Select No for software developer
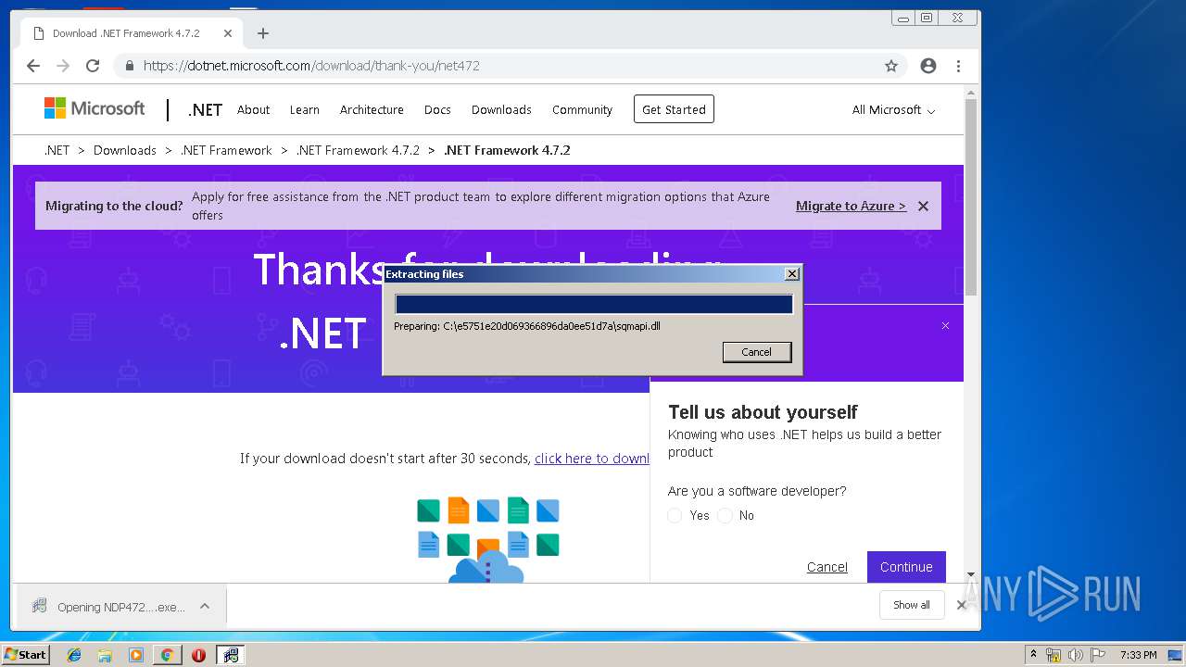This screenshot has width=1186, height=667. click(725, 515)
